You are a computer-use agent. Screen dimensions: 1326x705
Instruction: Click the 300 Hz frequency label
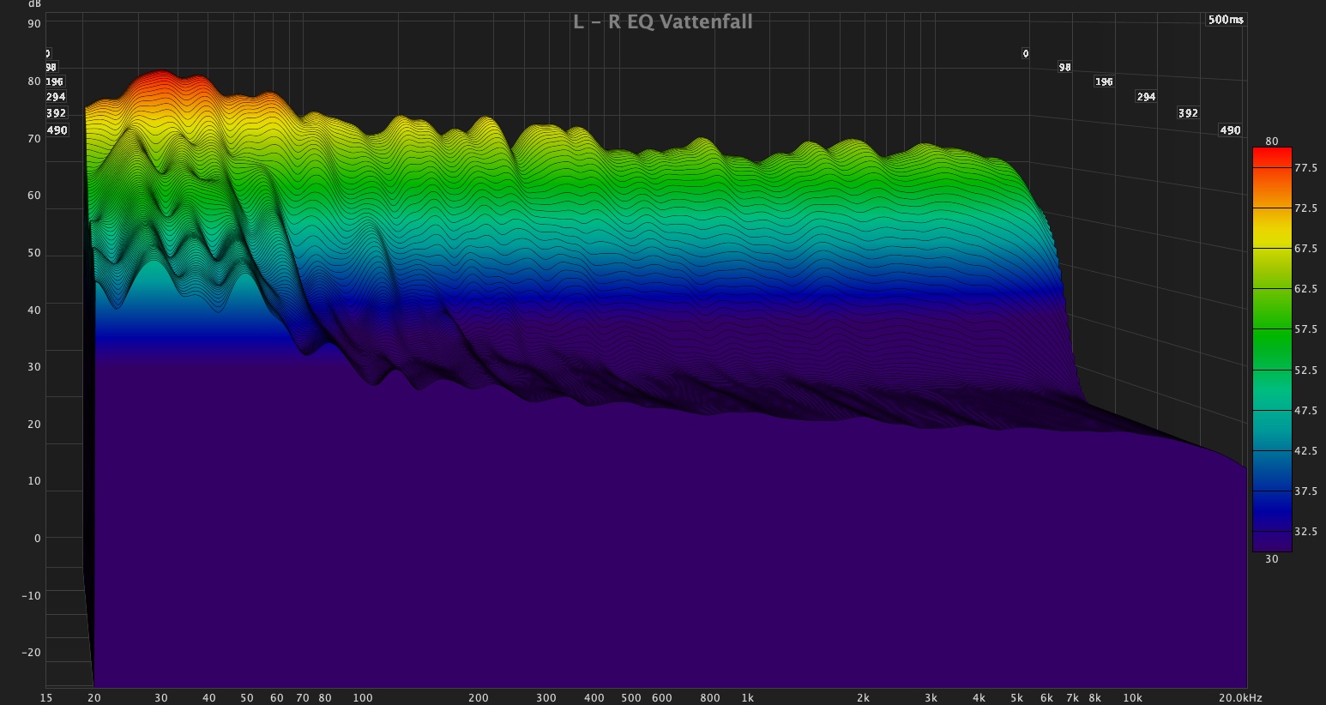(546, 697)
